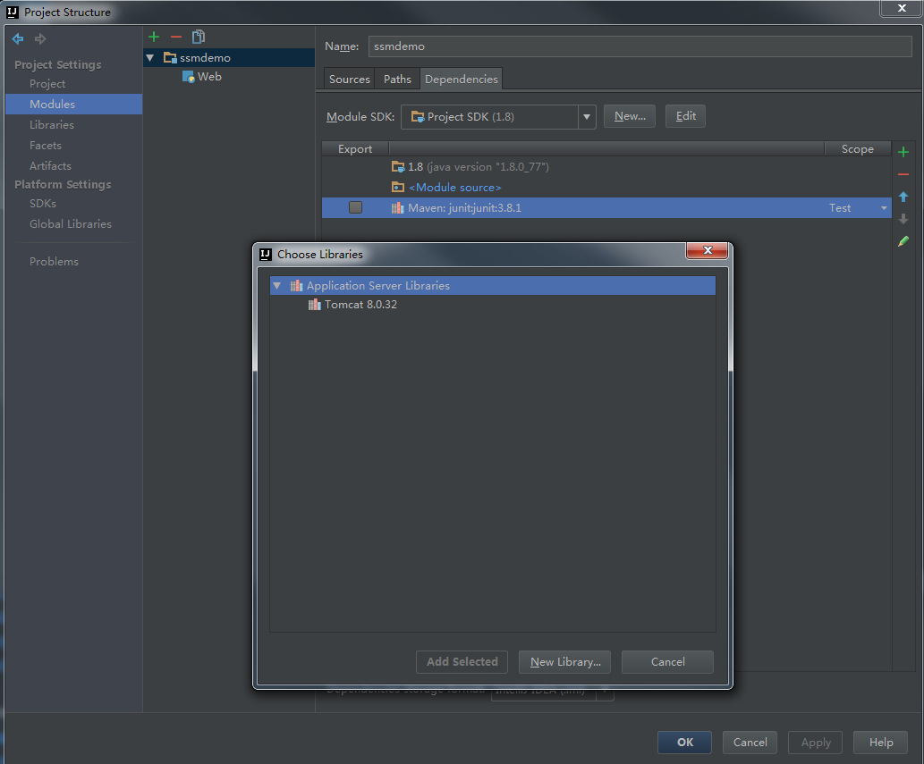Select Tomcat 8.0.32 library row
Image resolution: width=924 pixels, height=764 pixels.
click(x=493, y=305)
